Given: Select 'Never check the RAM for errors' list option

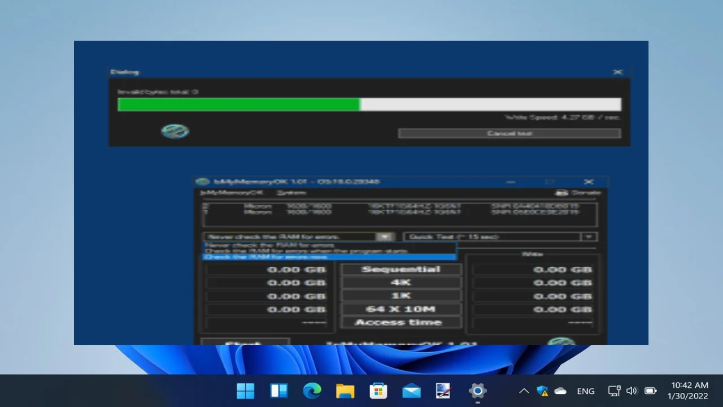Looking at the screenshot, I should [329, 245].
